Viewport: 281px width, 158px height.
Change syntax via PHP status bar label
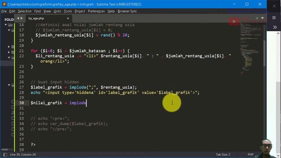click(x=251, y=154)
